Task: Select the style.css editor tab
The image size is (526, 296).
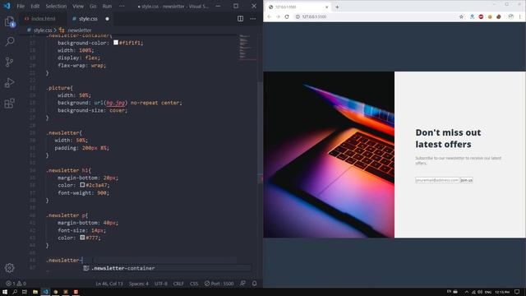Action: (88, 19)
